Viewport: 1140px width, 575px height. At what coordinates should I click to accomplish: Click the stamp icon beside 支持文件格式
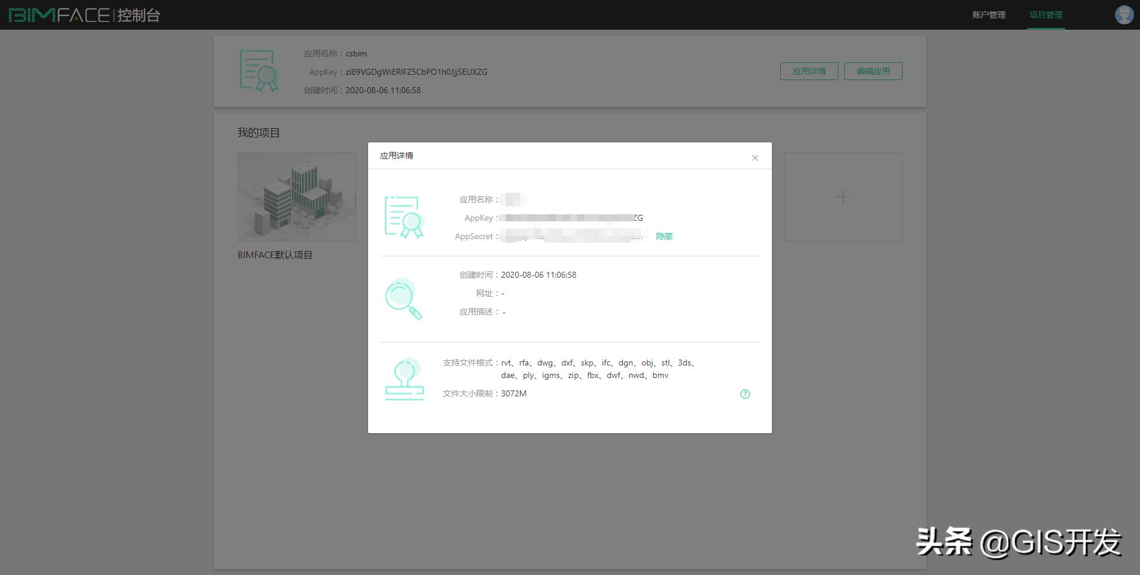(x=406, y=378)
